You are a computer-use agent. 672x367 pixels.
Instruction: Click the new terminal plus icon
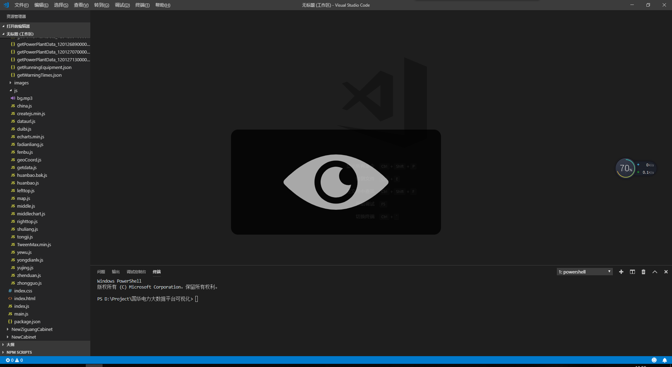[621, 272]
